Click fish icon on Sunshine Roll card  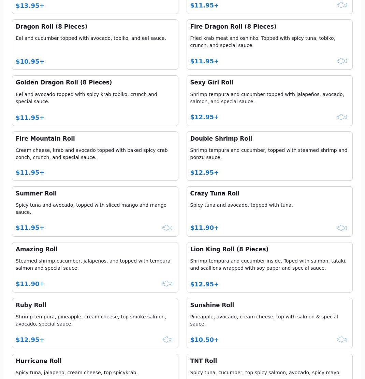(342, 339)
